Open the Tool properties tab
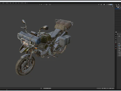The width and height of the screenshot is (121, 91). pos(116,34)
